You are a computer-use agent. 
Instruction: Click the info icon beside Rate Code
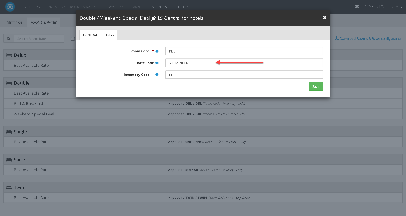click(157, 63)
